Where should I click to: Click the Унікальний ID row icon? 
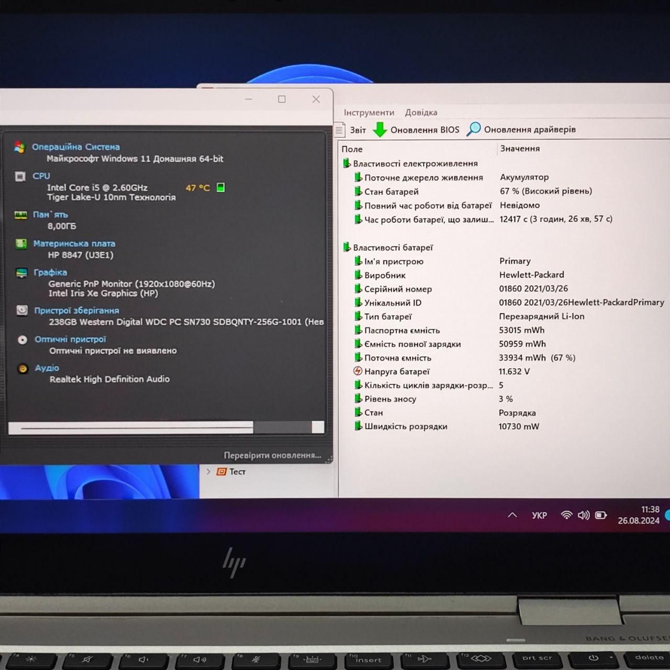click(358, 303)
